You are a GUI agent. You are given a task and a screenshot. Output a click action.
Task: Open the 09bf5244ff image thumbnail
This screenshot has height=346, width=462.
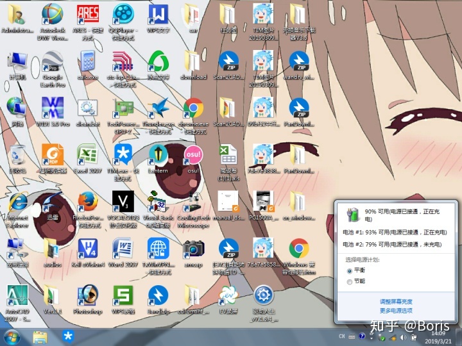pos(264,108)
